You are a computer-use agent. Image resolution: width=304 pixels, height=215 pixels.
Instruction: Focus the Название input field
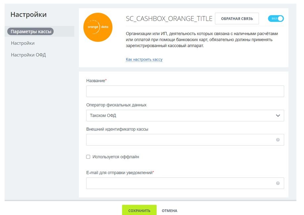185,91
